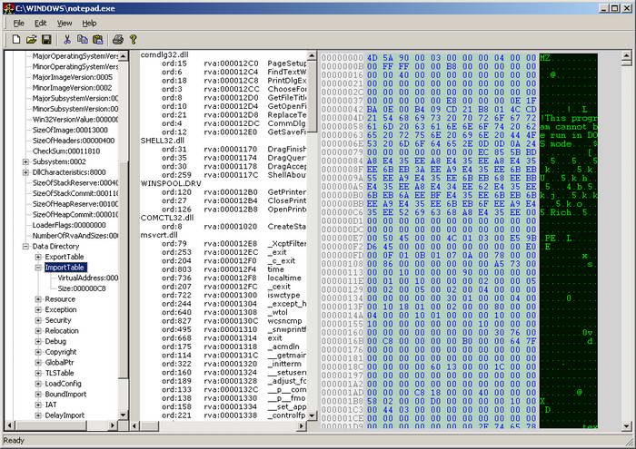Click import list scrollbar up arrow
Viewport: 636px width, 449px height.
click(x=312, y=56)
